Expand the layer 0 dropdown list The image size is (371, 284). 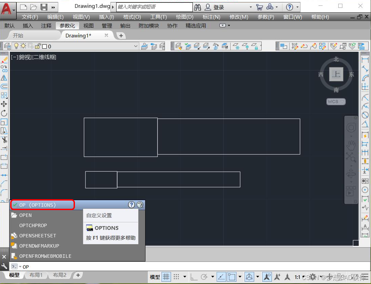click(136, 46)
